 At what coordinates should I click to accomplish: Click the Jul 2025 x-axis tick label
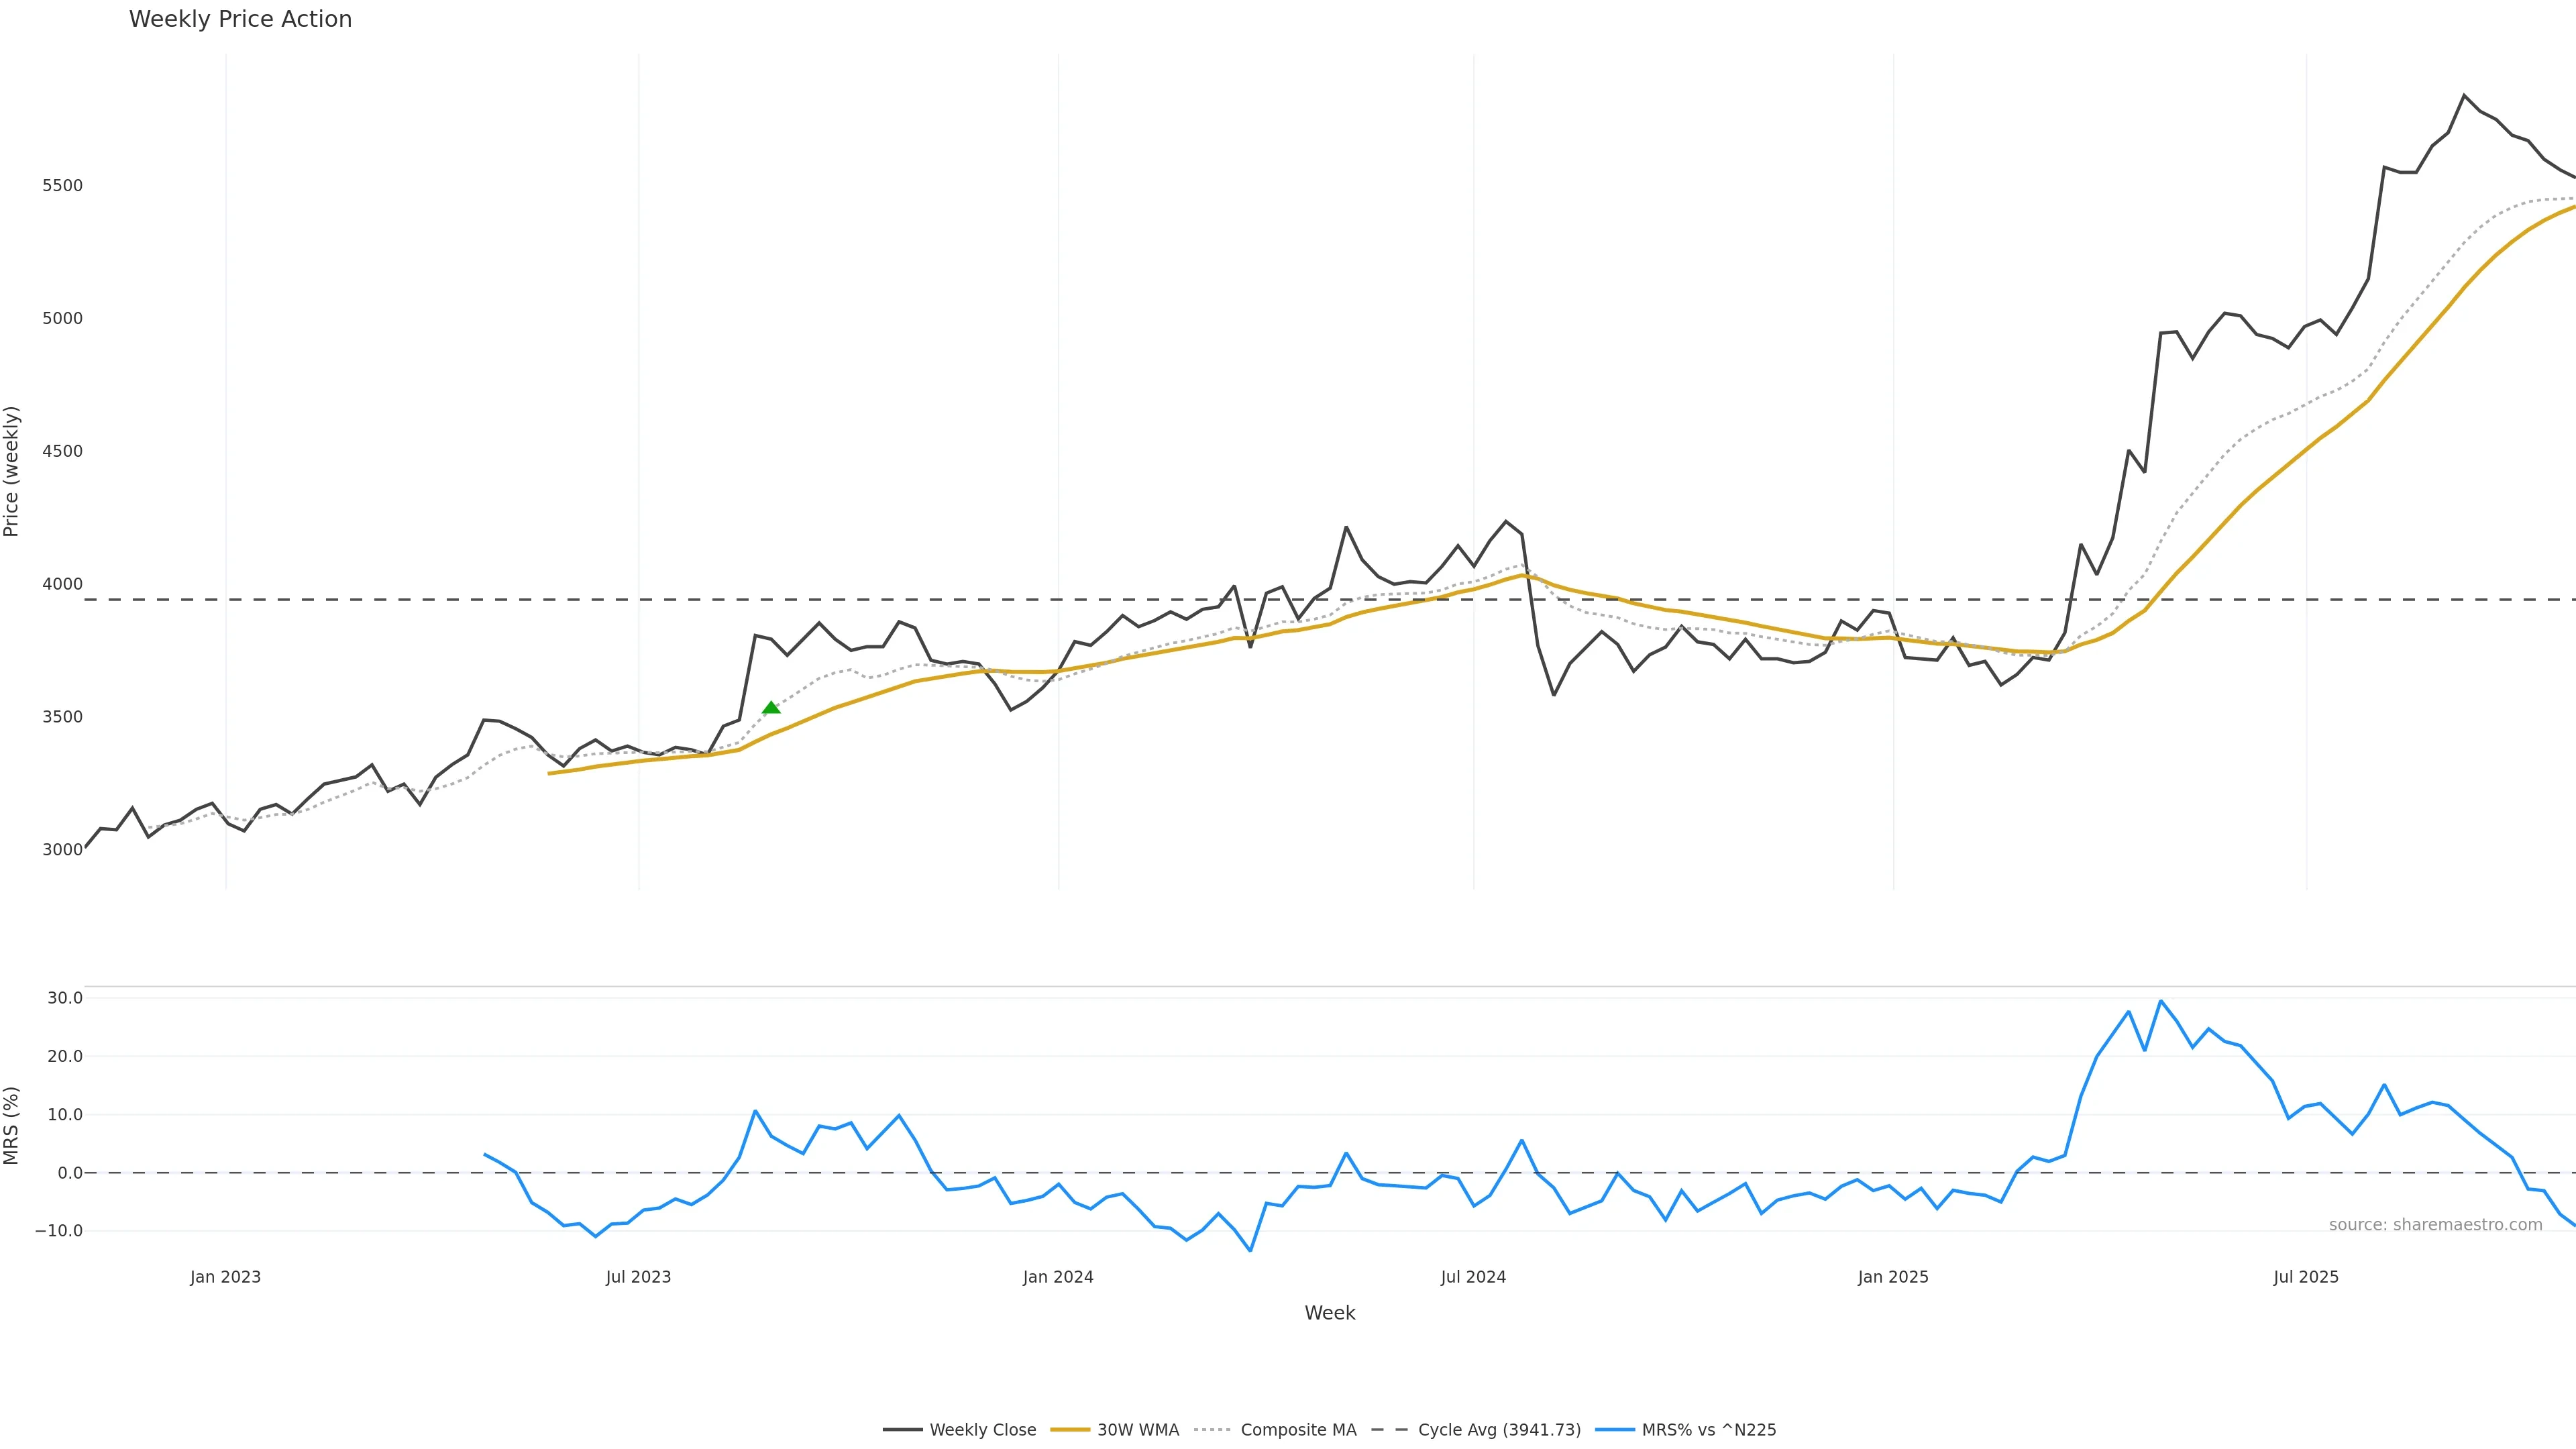pyautogui.click(x=2306, y=1277)
